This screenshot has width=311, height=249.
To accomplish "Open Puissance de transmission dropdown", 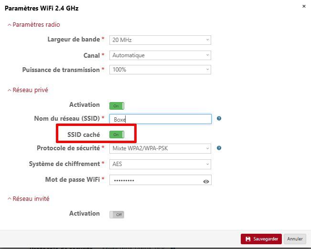I will point(160,70).
